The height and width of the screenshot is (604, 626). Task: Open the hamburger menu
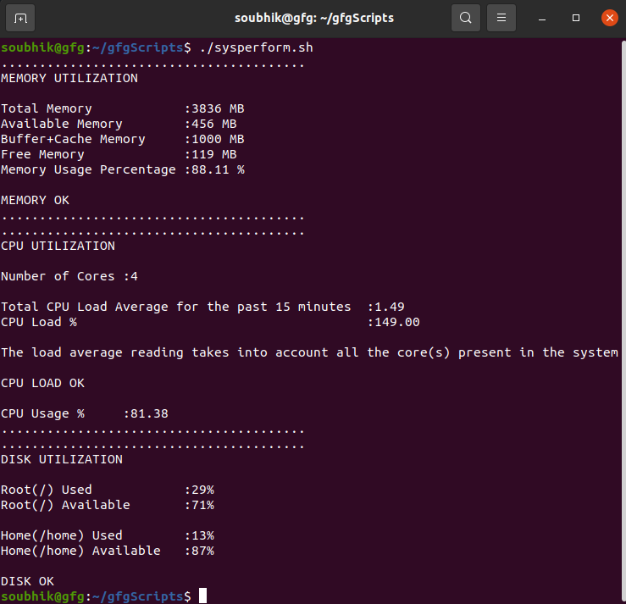501,18
